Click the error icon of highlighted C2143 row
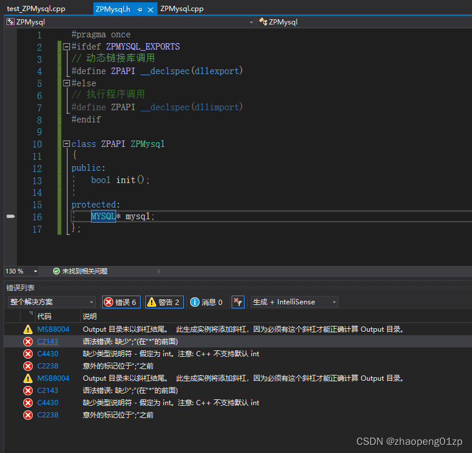This screenshot has height=453, width=472. (x=28, y=342)
